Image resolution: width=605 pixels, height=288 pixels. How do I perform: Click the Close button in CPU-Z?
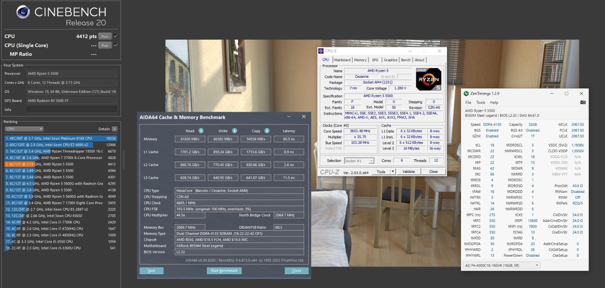pos(433,172)
